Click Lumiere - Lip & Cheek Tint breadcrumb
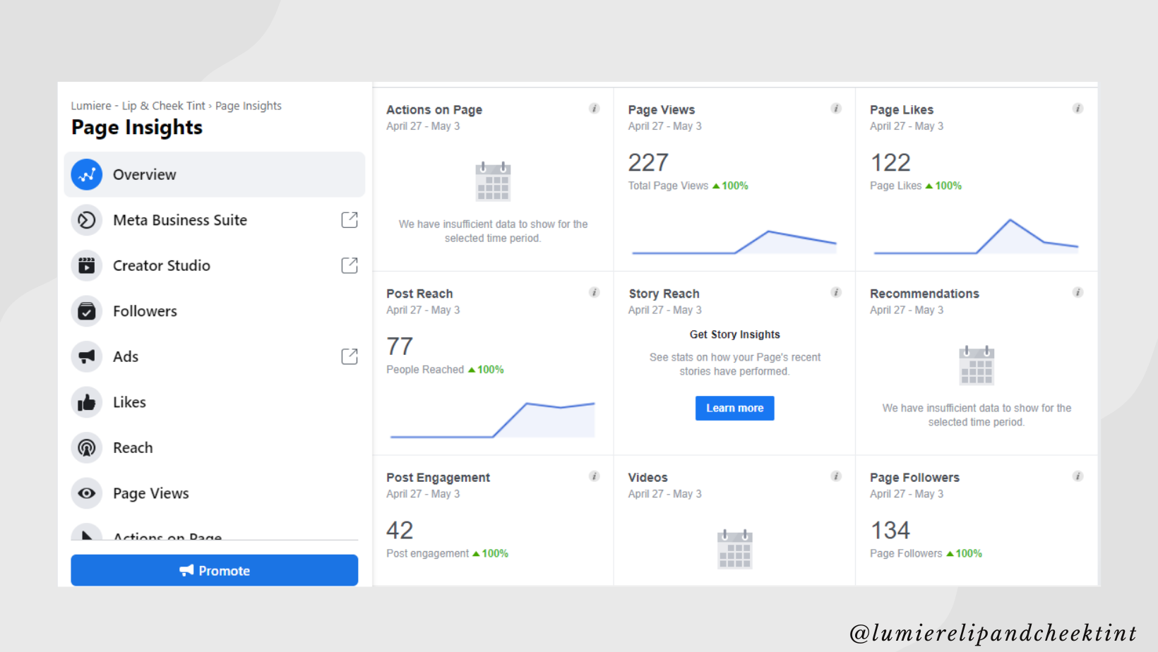1158x652 pixels. [138, 106]
